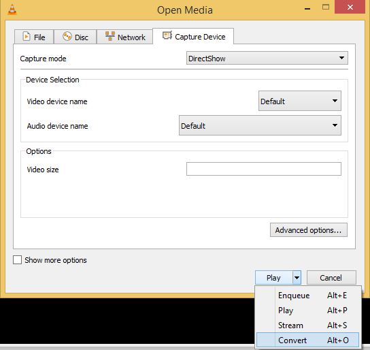Screen dimensions: 370x350
Task: Click the VLC cone icon in title bar
Action: point(12,10)
